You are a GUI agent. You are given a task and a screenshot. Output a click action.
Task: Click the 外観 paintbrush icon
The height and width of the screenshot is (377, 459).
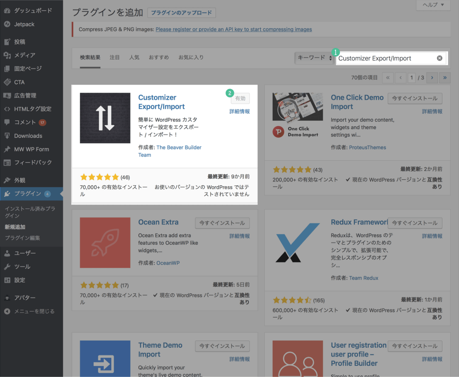(7, 180)
